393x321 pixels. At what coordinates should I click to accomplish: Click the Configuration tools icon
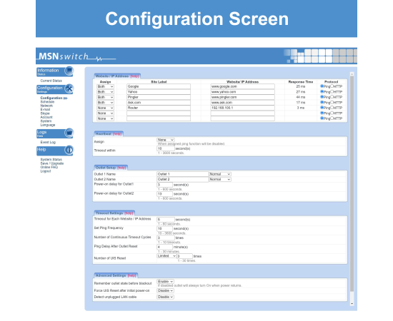tap(69, 88)
